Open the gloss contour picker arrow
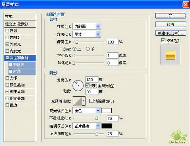 pos(84,101)
